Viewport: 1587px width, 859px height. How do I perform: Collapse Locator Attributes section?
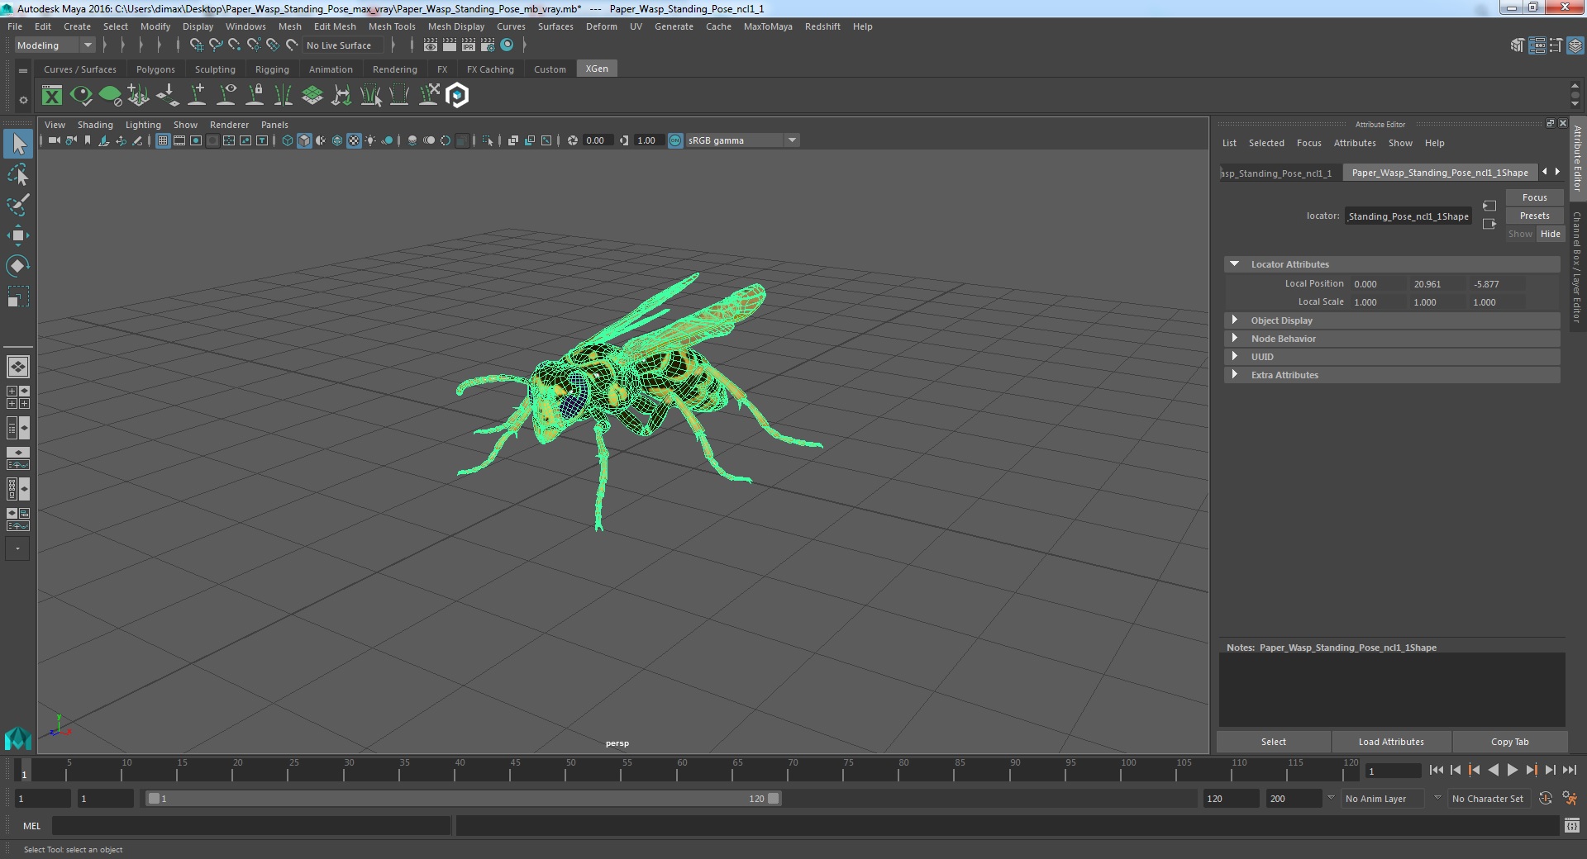[1235, 264]
